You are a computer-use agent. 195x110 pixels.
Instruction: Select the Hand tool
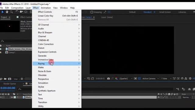point(7,12)
